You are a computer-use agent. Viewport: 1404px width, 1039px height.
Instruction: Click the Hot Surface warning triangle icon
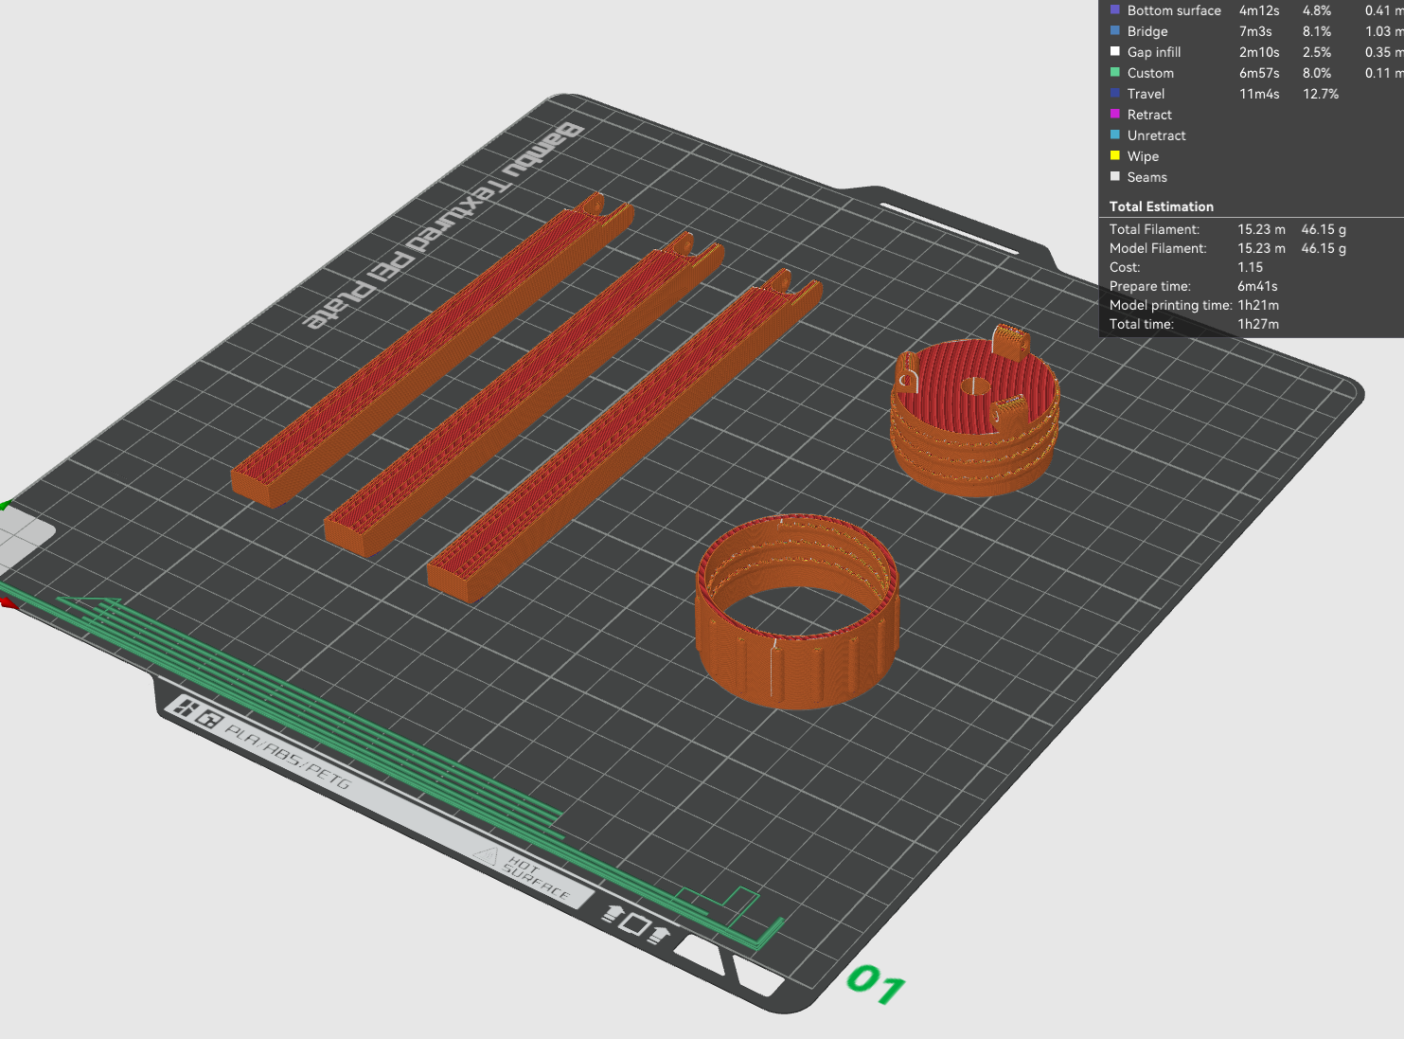486,856
